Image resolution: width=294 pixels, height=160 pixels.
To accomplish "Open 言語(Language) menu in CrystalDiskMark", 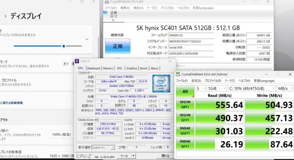I will click(264, 81).
